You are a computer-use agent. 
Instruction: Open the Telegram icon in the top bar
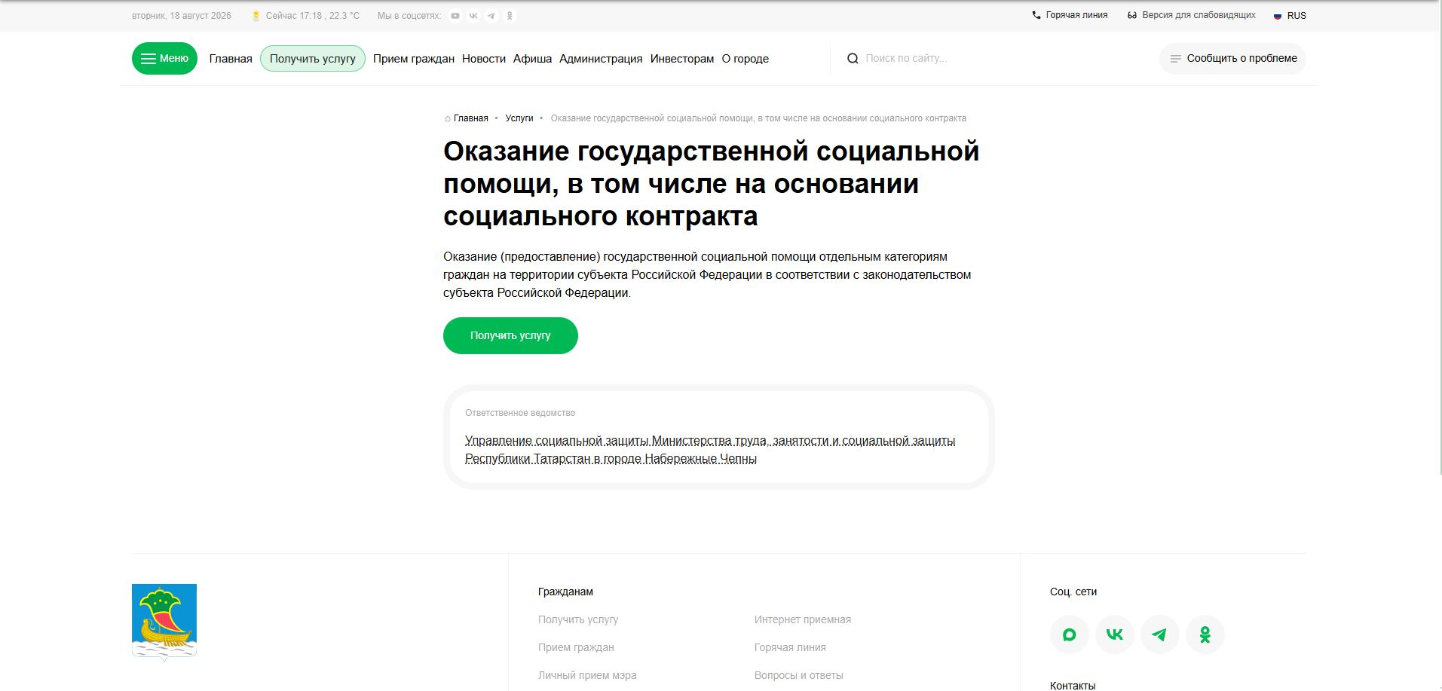(x=491, y=16)
